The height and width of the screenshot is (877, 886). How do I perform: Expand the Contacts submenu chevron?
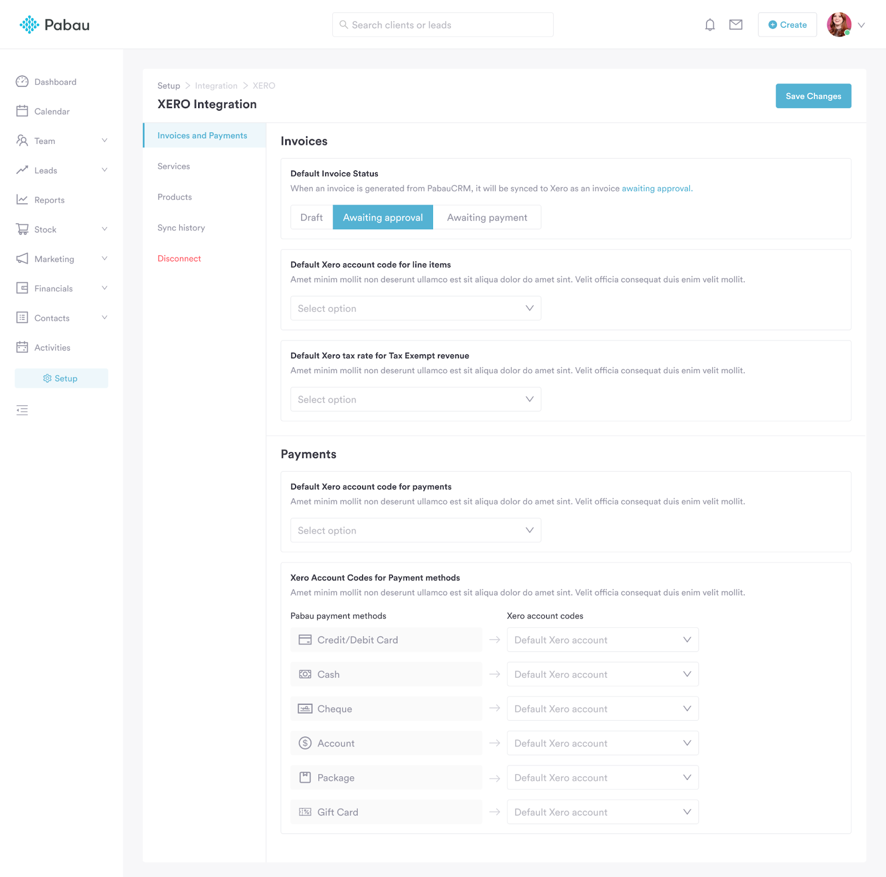point(105,317)
